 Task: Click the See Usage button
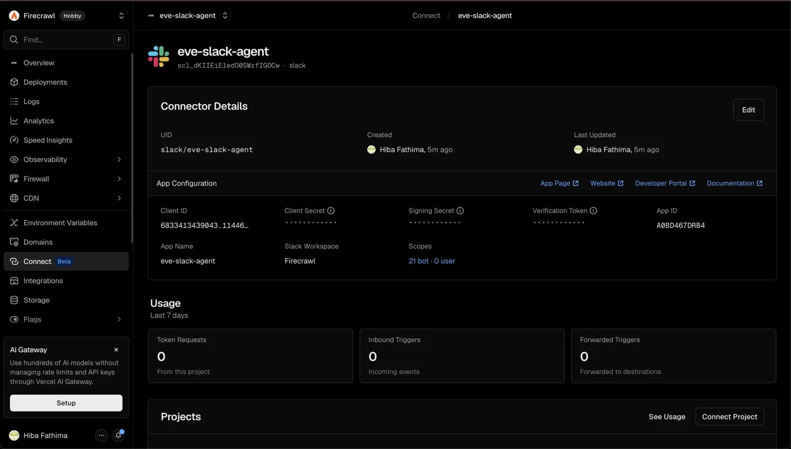pyautogui.click(x=667, y=417)
